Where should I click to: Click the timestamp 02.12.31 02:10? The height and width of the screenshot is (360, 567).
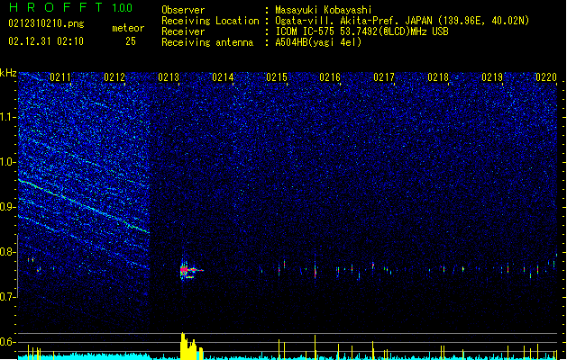pos(46,41)
